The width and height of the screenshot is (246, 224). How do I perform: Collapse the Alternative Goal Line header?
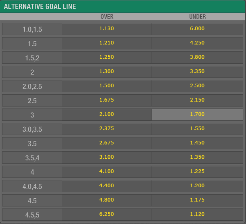pyautogui.click(x=123, y=7)
